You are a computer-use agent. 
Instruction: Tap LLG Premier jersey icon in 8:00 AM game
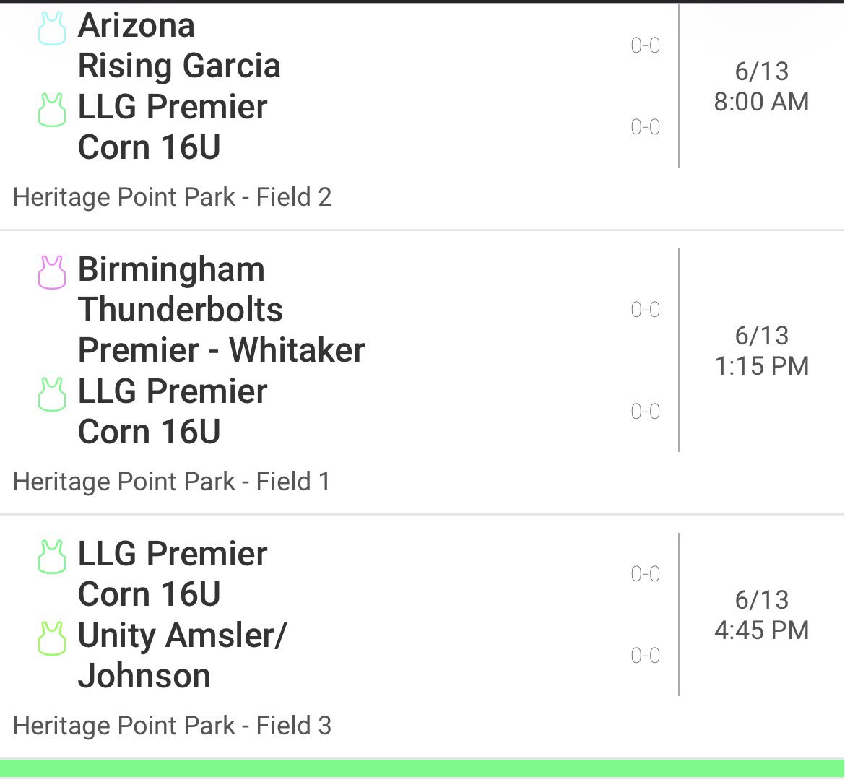tap(52, 110)
